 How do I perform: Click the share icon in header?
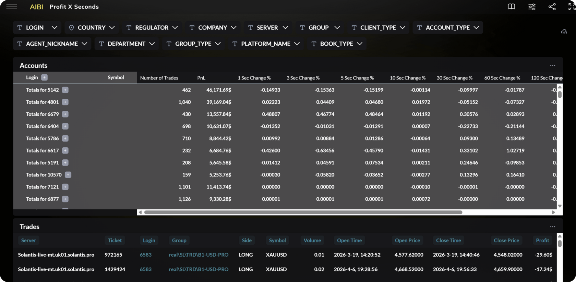pyautogui.click(x=552, y=7)
